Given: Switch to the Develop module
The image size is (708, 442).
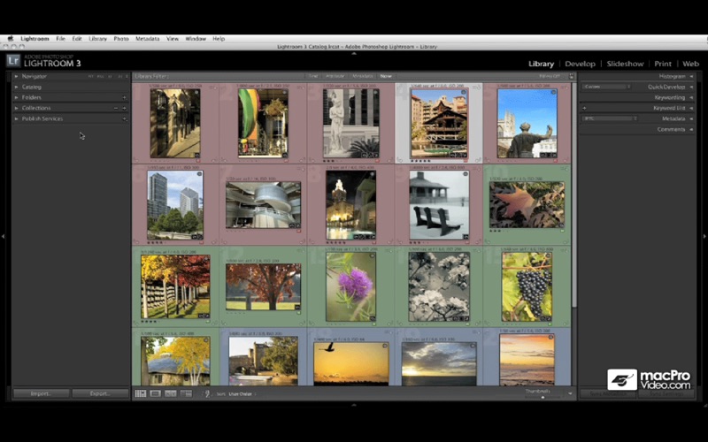Looking at the screenshot, I should pos(580,64).
